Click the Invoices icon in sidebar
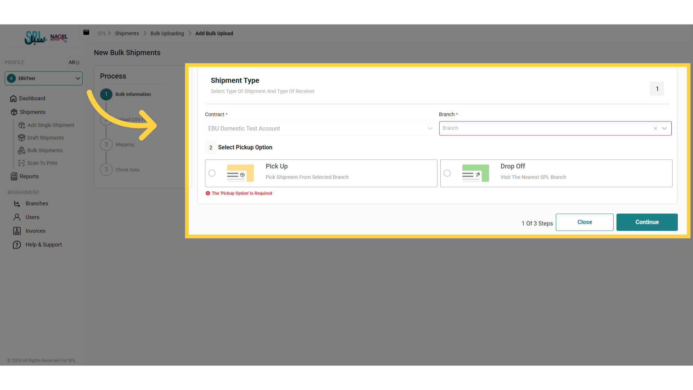Screen dimensions: 693x390 pyautogui.click(x=17, y=231)
